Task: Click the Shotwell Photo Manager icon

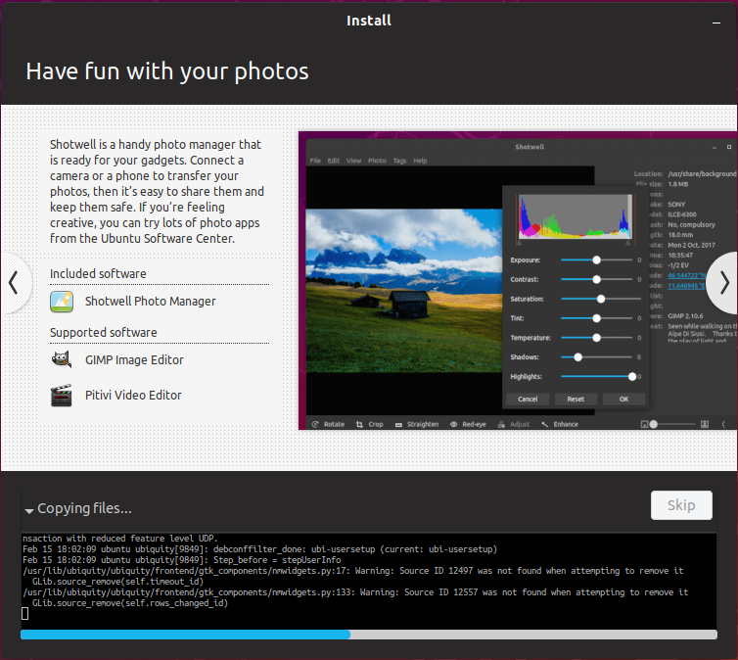Action: [x=62, y=302]
